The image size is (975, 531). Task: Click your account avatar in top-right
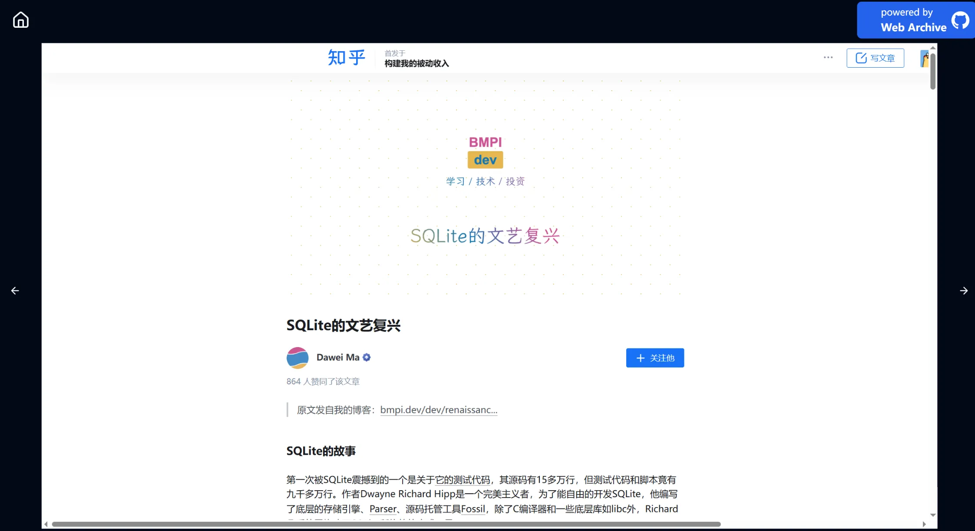[x=925, y=59]
